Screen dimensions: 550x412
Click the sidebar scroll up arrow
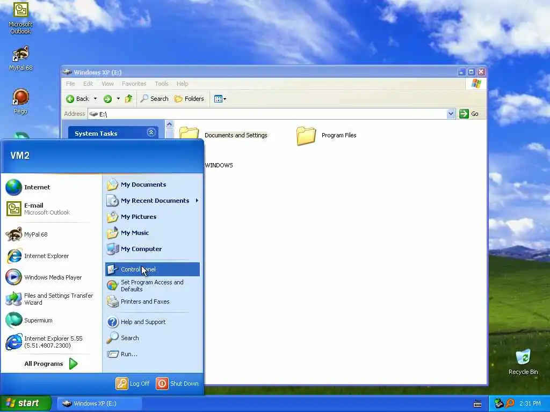[169, 124]
